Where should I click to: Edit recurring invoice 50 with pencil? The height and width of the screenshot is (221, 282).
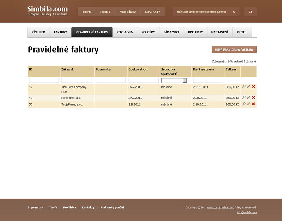(x=249, y=104)
